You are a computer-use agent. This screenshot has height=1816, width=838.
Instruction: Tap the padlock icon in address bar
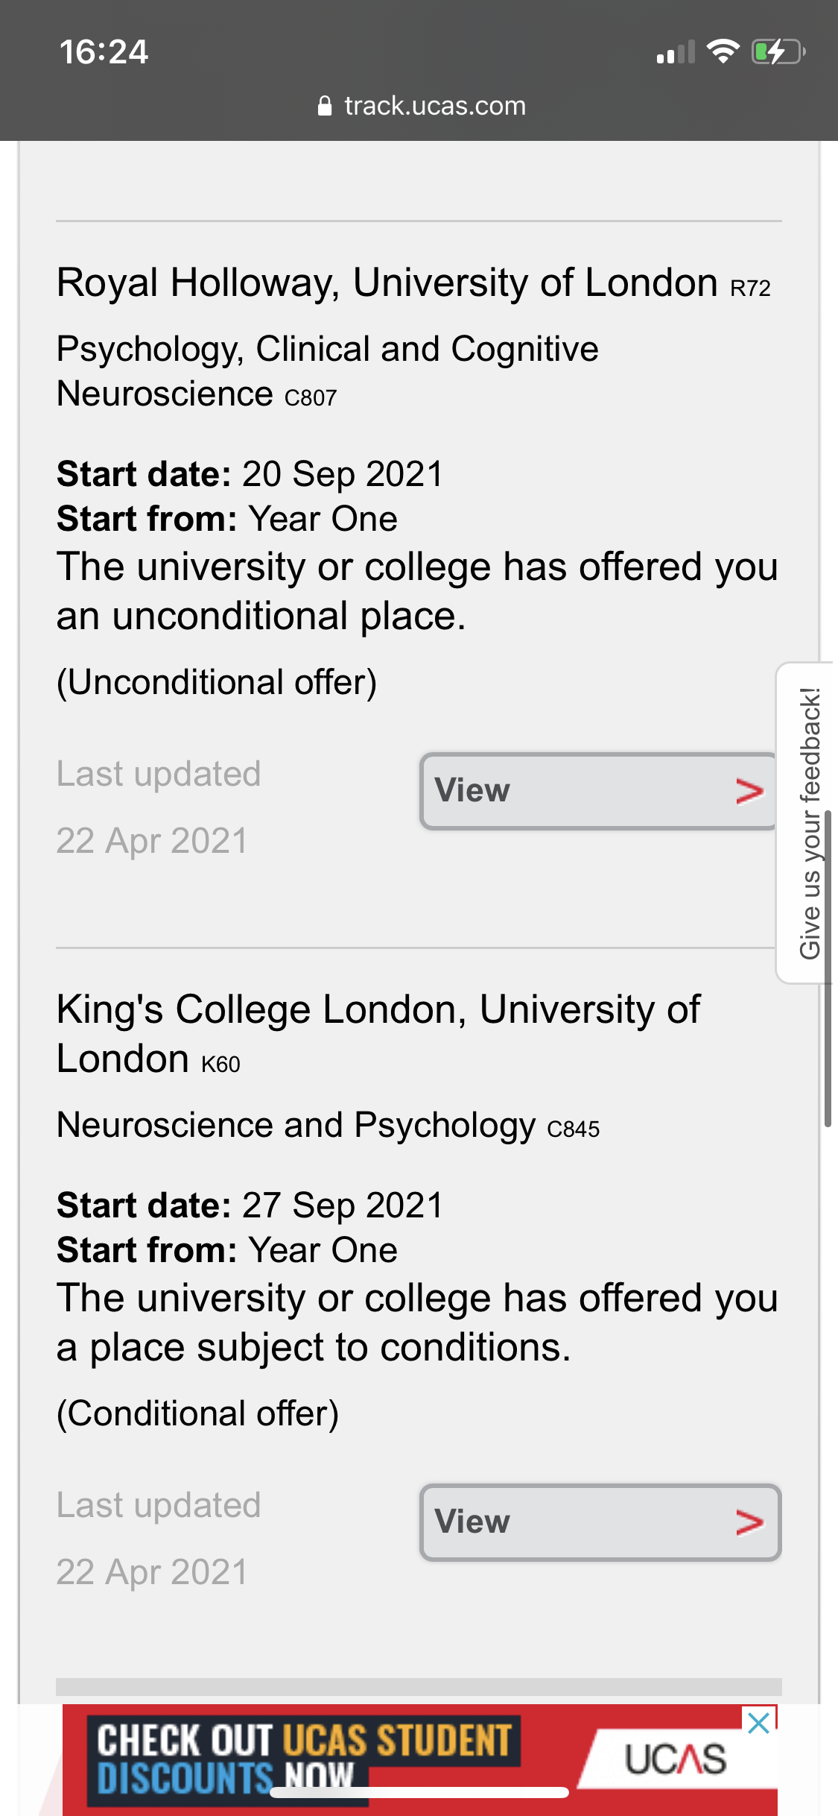tap(325, 107)
